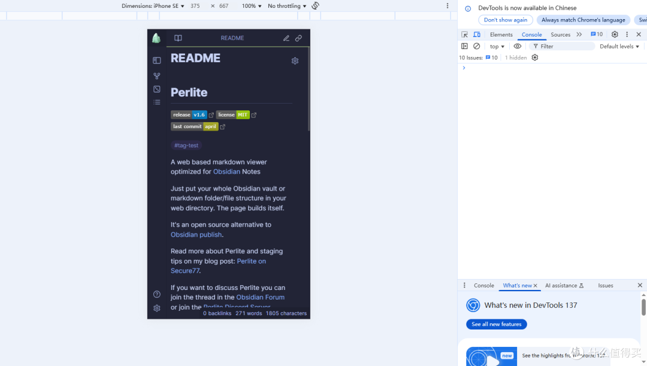647x366 pixels.
Task: Click the clear console icon
Action: 477,46
